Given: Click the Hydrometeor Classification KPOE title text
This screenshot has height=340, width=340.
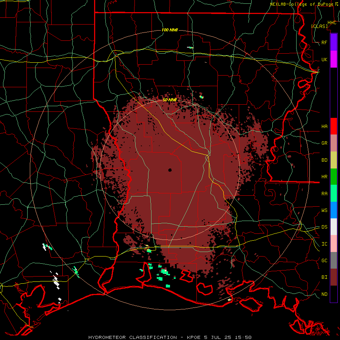Looking at the screenshot, I should point(170,337).
